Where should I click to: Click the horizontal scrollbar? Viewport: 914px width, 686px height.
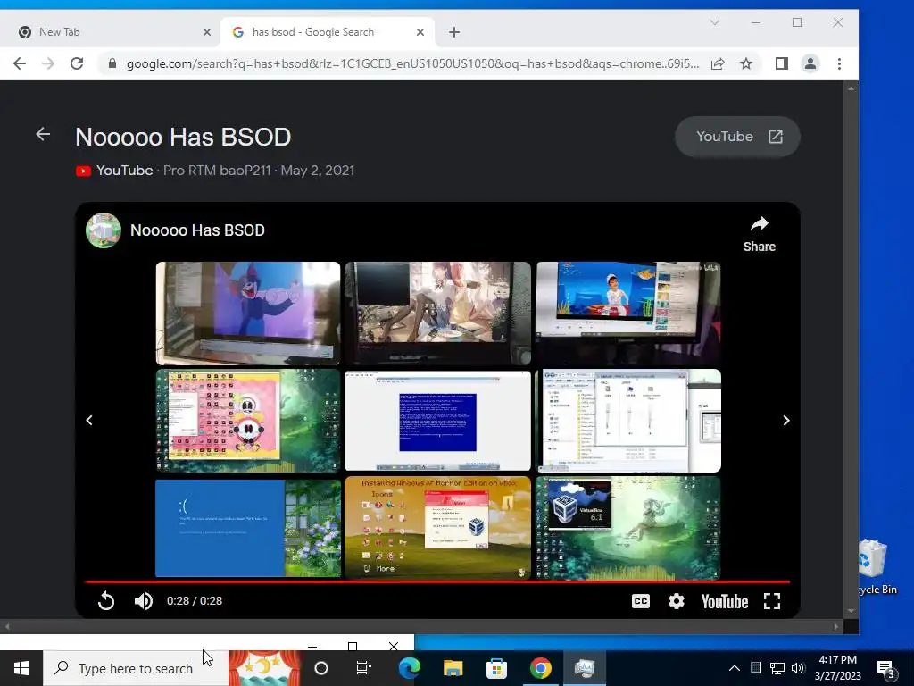421,626
